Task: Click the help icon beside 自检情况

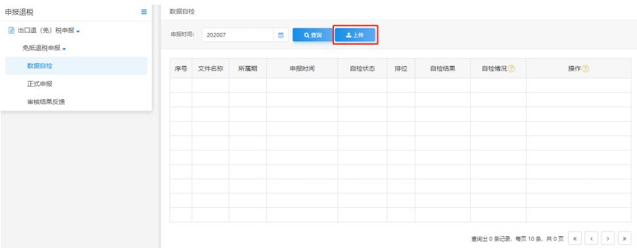Action: pos(511,68)
